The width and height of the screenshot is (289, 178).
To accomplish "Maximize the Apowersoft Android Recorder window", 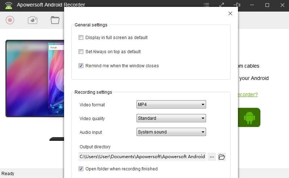I will pos(267,5).
